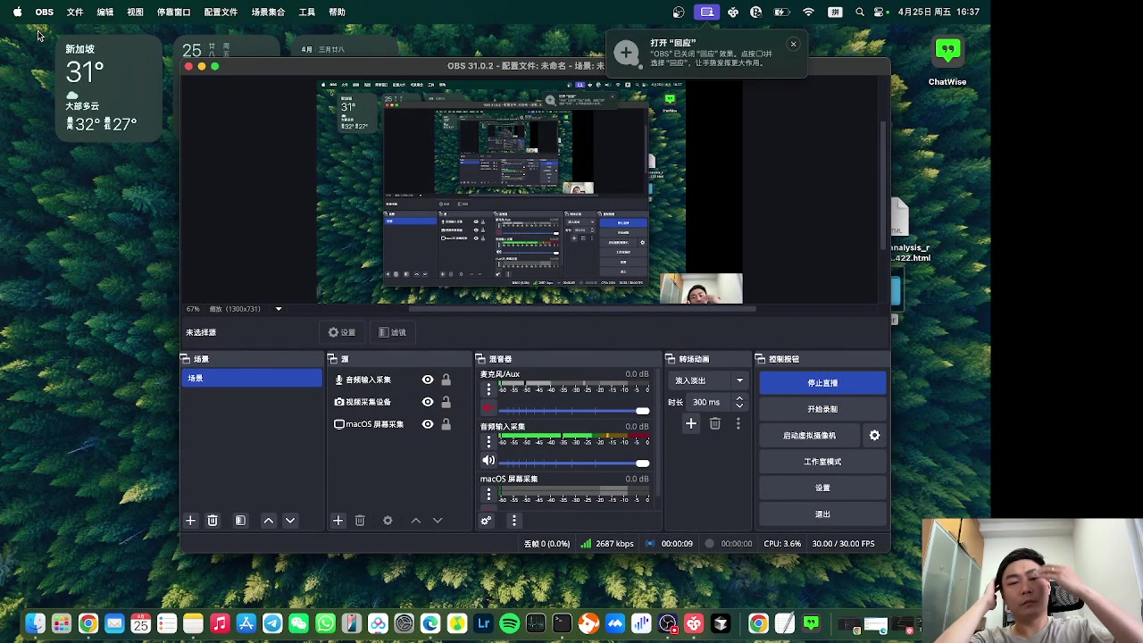Open scene filters icon in 场景 panel
The image size is (1143, 643).
pyautogui.click(x=240, y=521)
